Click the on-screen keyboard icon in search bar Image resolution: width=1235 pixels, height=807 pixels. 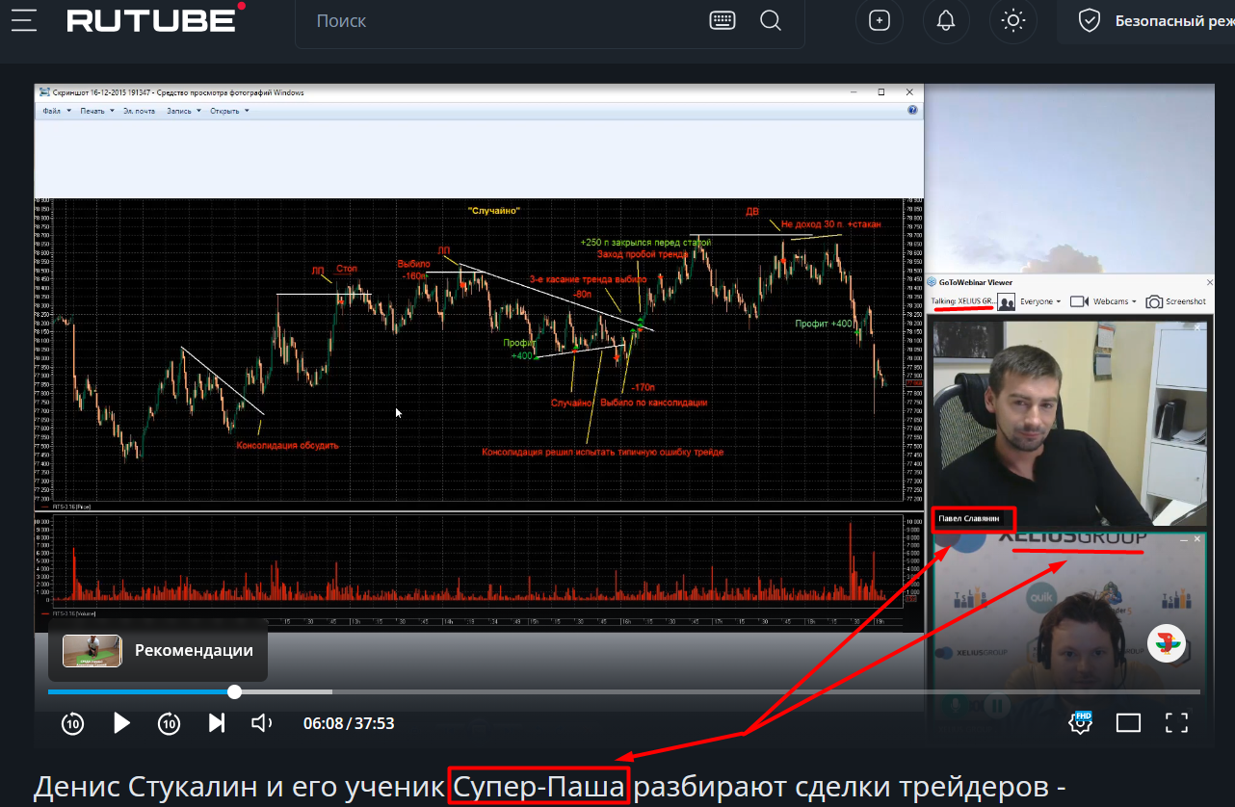pyautogui.click(x=722, y=20)
